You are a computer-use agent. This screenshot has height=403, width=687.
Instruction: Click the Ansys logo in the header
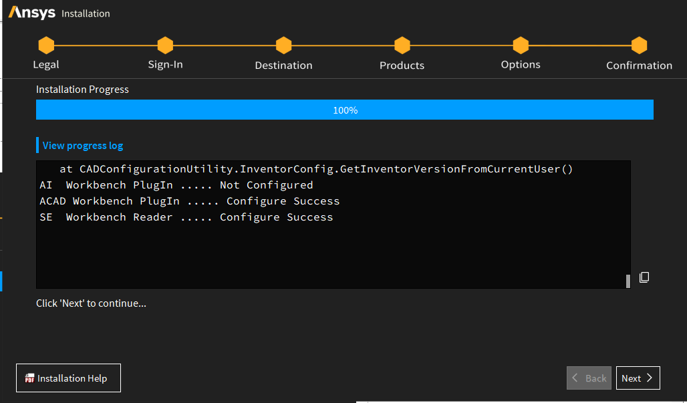31,13
